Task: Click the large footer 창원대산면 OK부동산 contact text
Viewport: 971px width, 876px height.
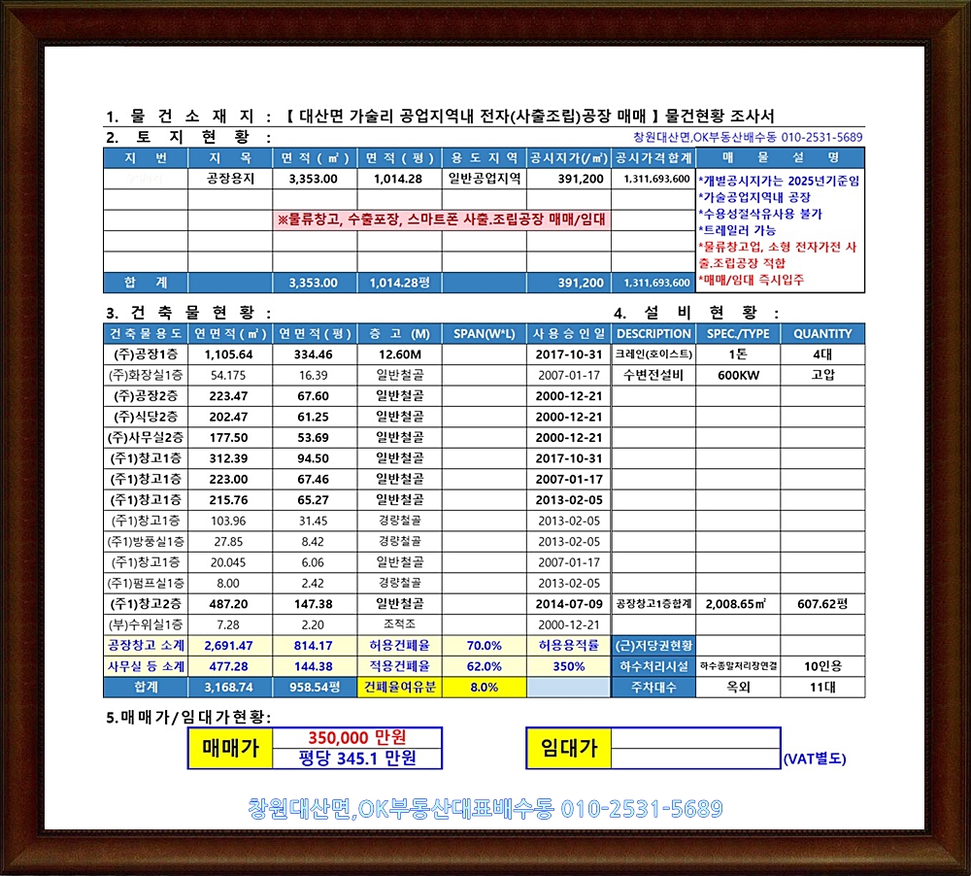Action: (485, 808)
